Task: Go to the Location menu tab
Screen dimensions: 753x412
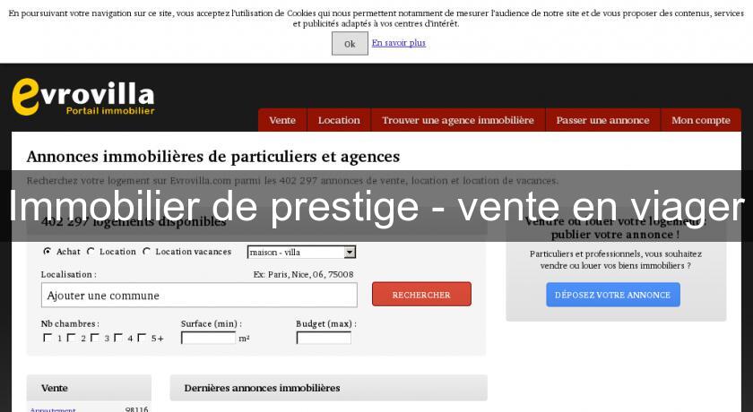Action: (x=339, y=120)
